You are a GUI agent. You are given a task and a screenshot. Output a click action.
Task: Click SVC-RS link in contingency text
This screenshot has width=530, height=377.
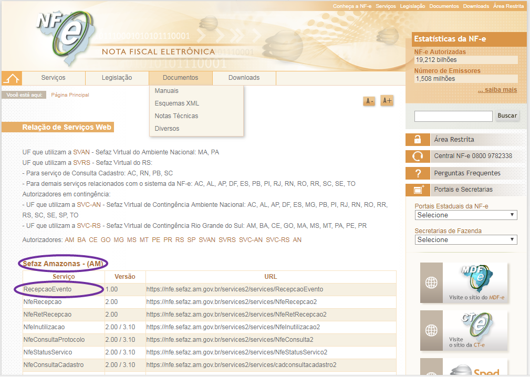[x=89, y=226]
